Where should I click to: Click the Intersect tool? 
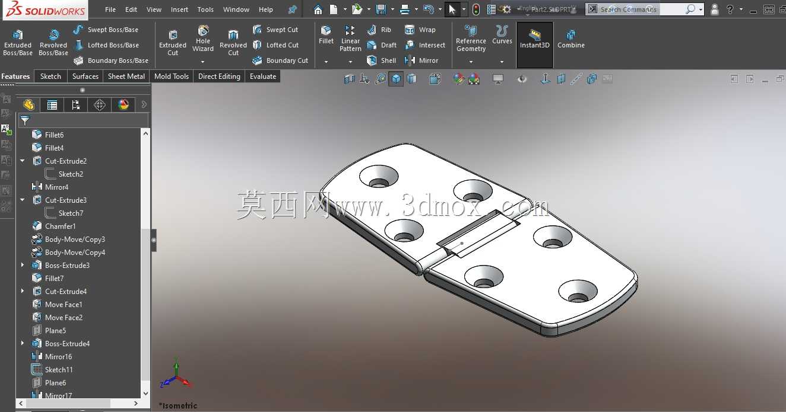424,45
